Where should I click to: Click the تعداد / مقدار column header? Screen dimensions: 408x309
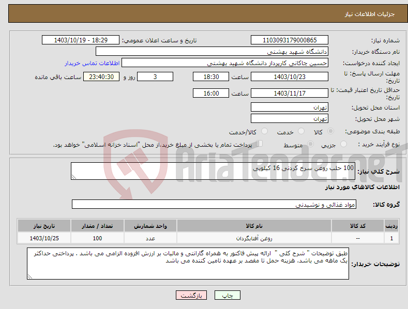[x=97, y=226]
